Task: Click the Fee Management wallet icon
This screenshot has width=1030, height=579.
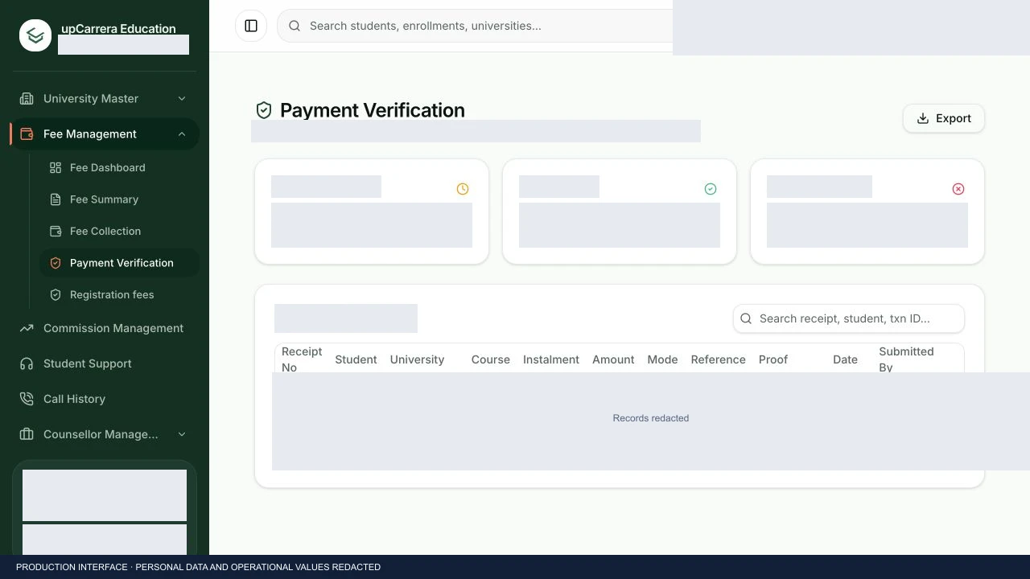Action: point(27,133)
